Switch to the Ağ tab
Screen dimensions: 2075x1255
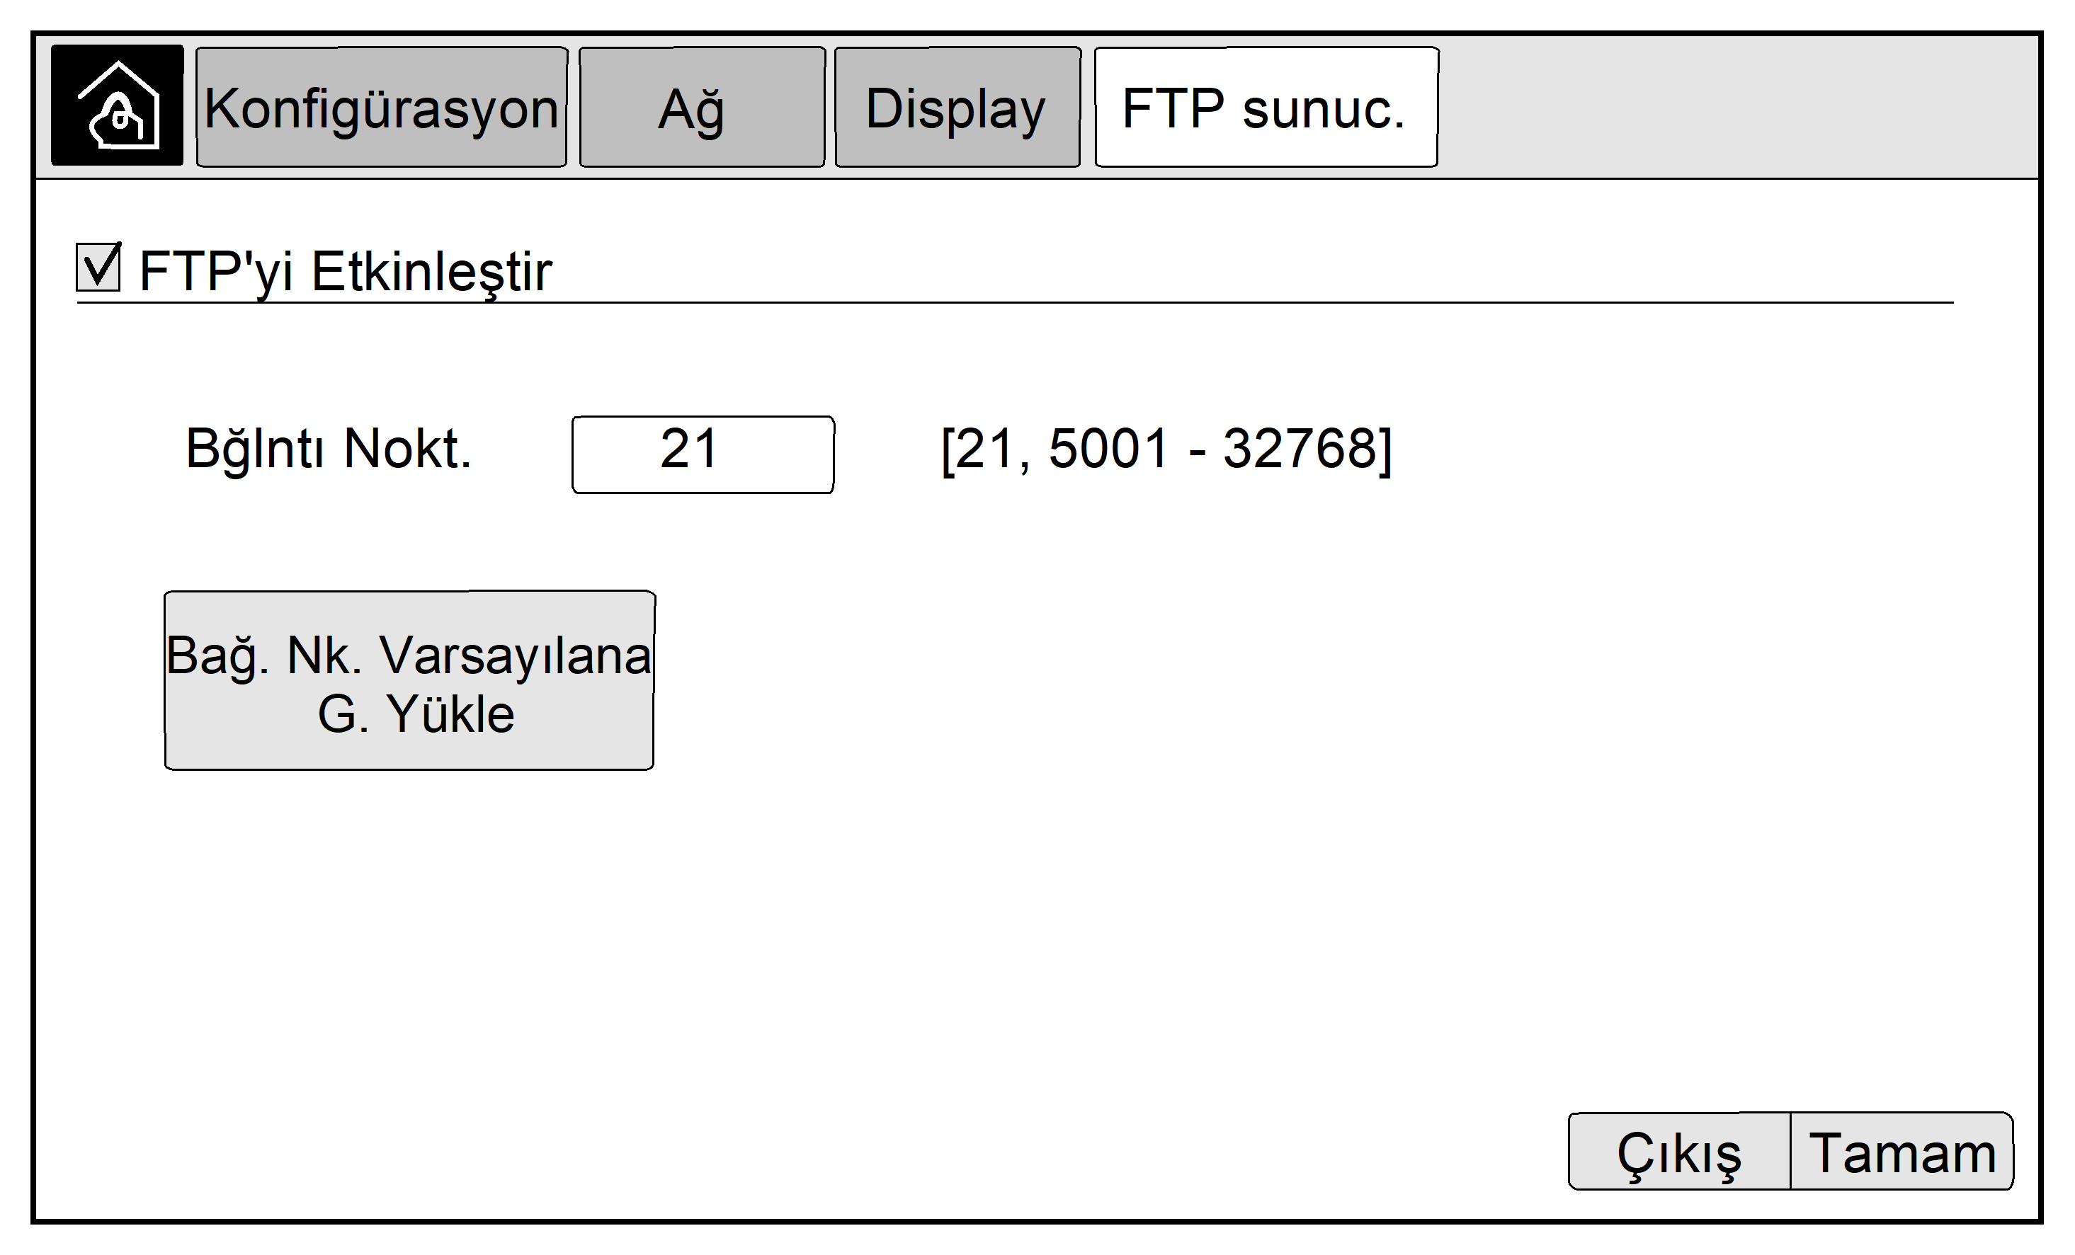pos(703,107)
